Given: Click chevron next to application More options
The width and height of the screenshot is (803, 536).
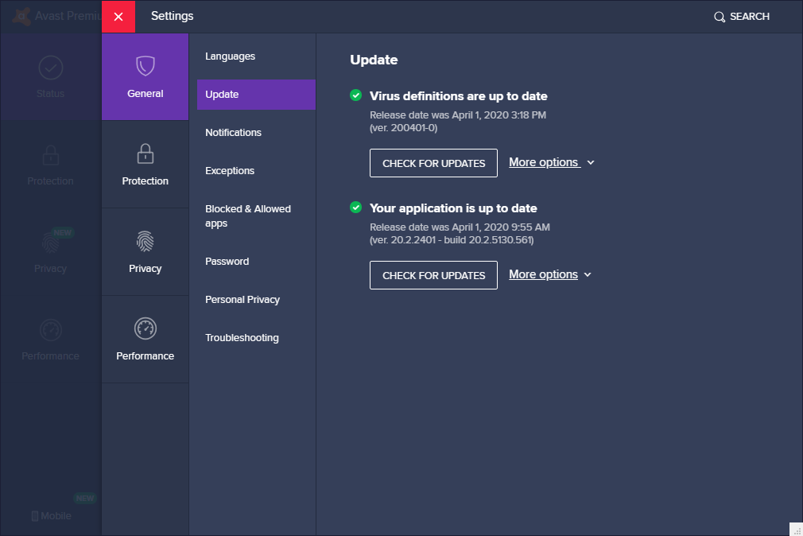Looking at the screenshot, I should pos(588,274).
